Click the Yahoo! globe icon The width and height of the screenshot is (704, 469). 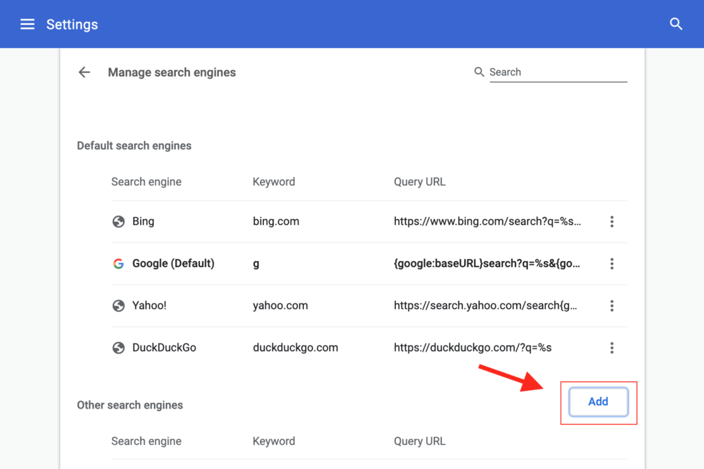pos(118,306)
